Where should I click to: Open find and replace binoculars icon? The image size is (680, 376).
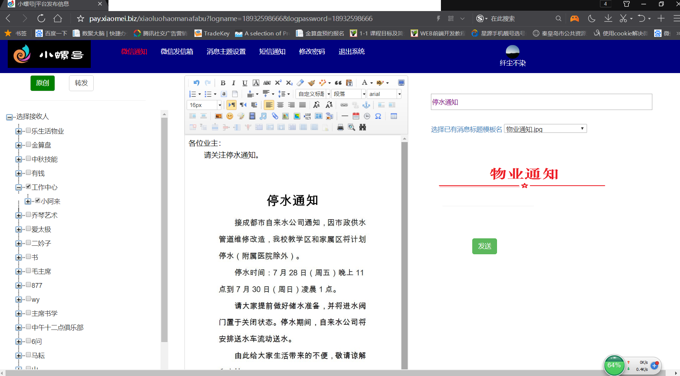click(x=363, y=127)
